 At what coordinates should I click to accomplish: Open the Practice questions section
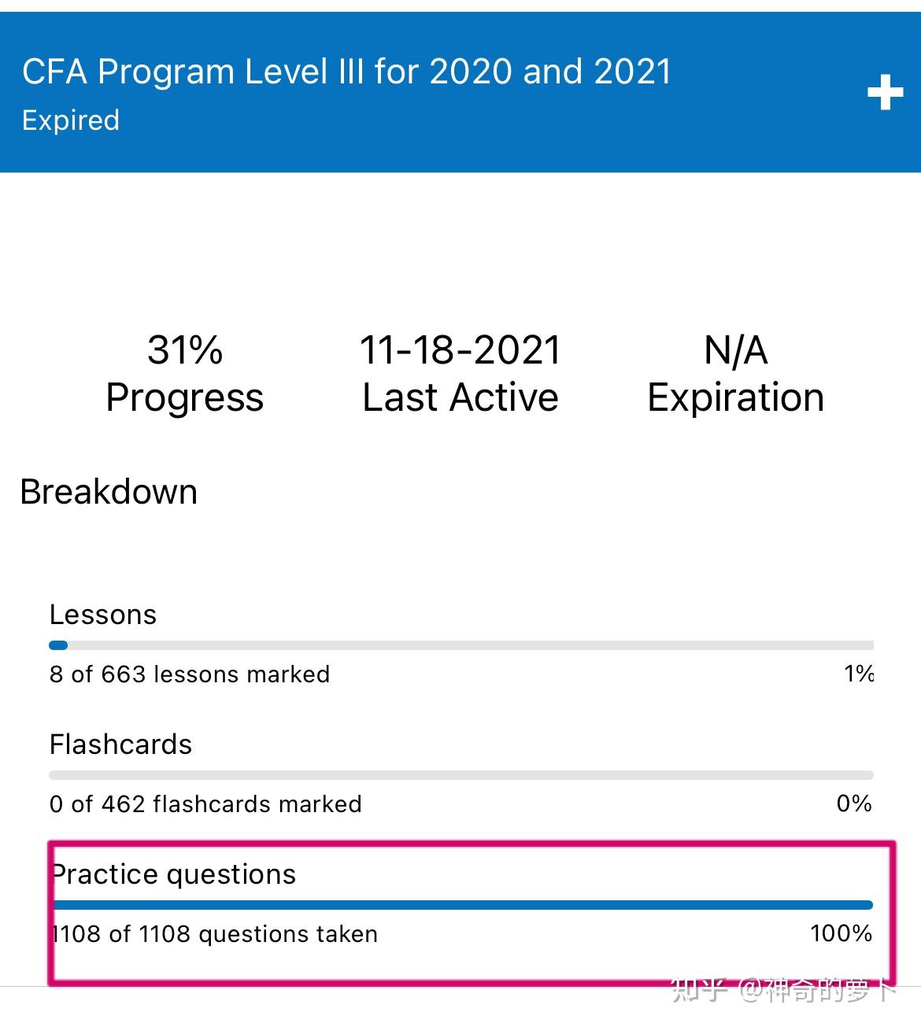coord(173,874)
